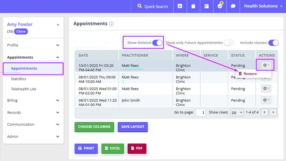Open the chat messages icon
The image size is (286, 161).
click(233, 6)
